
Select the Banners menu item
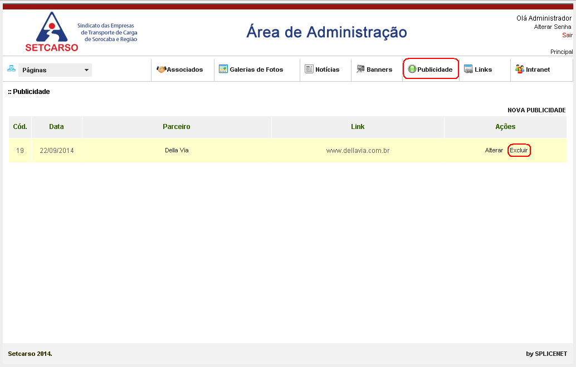coord(379,70)
